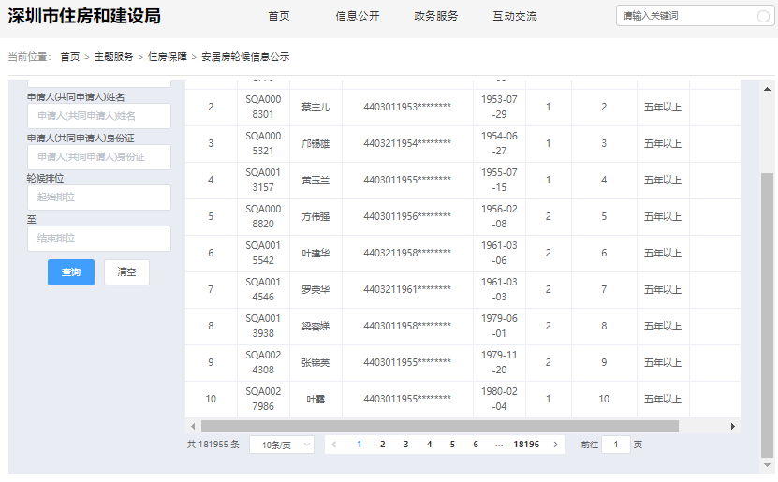778x482 pixels.
Task: Jump to last page 18196
Action: [526, 445]
